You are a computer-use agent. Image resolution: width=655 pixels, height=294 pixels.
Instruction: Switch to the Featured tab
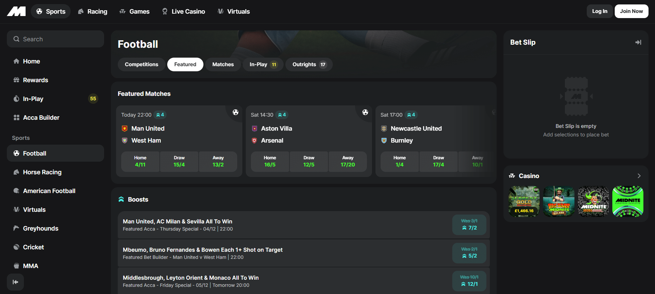(x=185, y=64)
